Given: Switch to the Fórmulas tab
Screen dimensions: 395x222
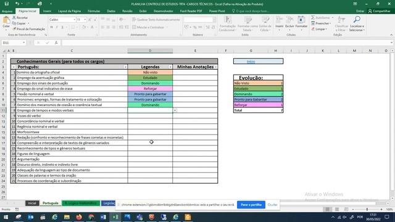Looking at the screenshot, I should pyautogui.click(x=94, y=11).
